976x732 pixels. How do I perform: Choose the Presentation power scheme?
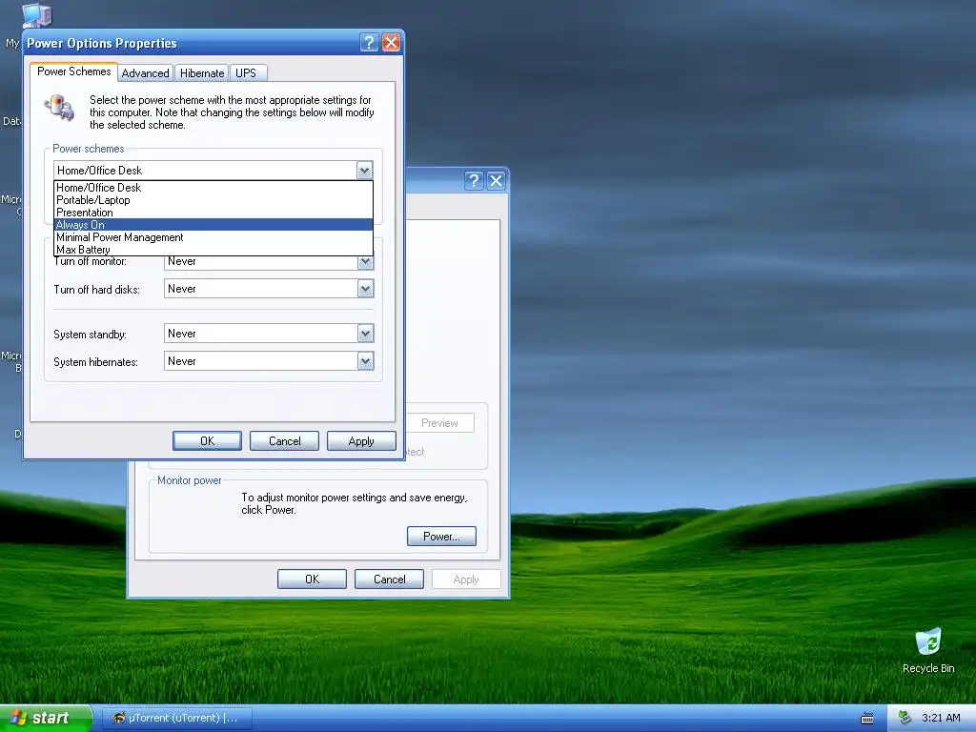click(x=213, y=213)
